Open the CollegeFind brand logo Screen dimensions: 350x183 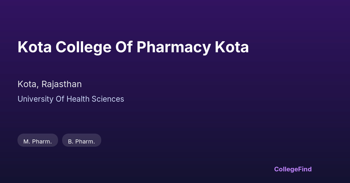[293, 169]
